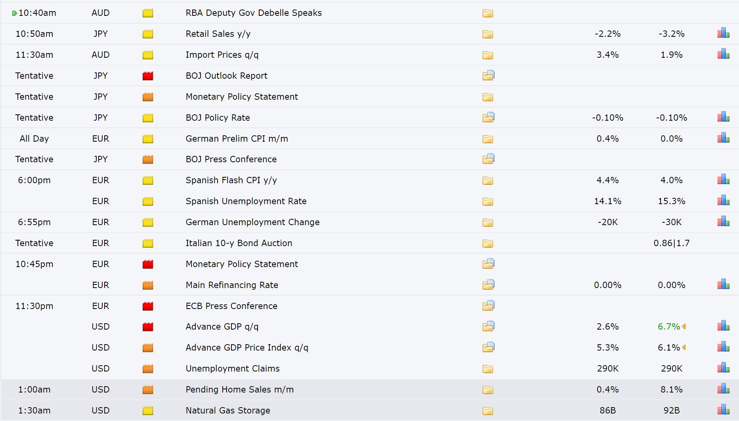Open EUR Monetary Policy Statement event
This screenshot has height=421, width=739.
coord(242,264)
